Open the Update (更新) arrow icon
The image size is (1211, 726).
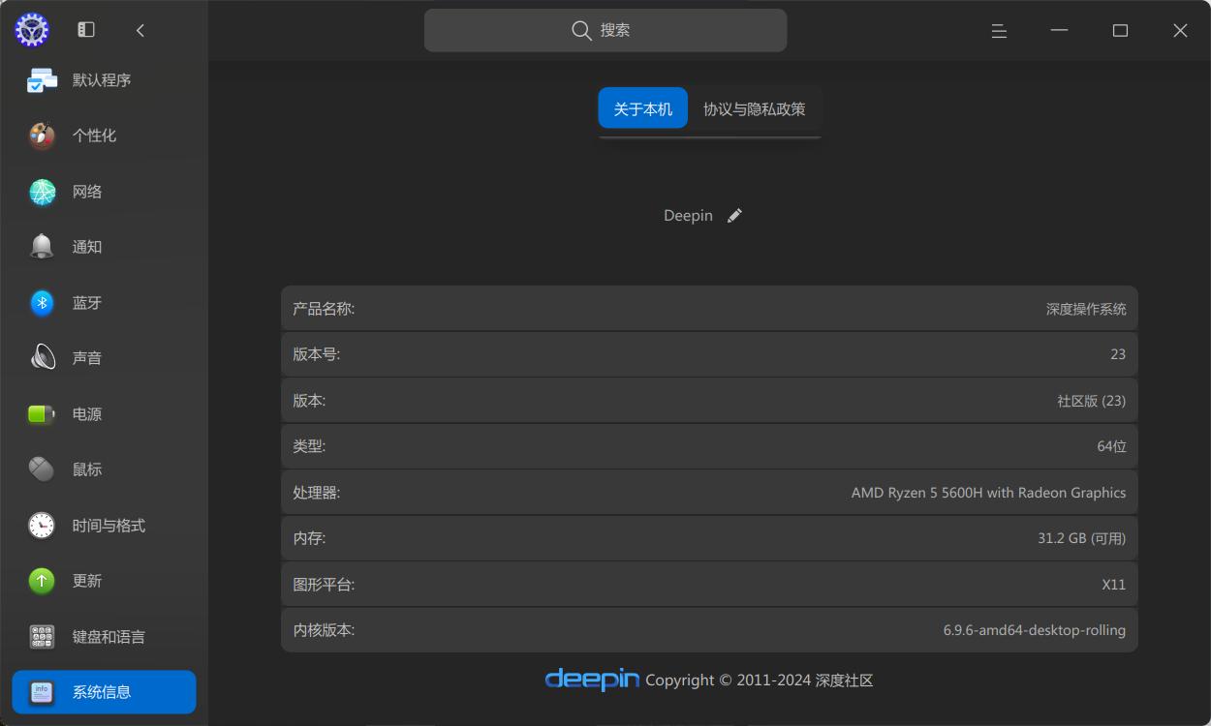pos(42,581)
